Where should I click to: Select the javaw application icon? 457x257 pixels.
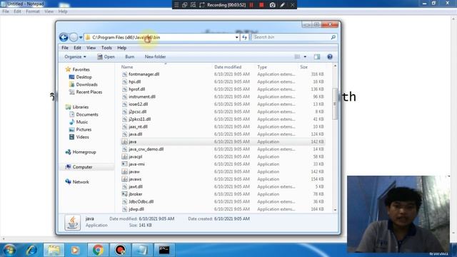coord(124,171)
